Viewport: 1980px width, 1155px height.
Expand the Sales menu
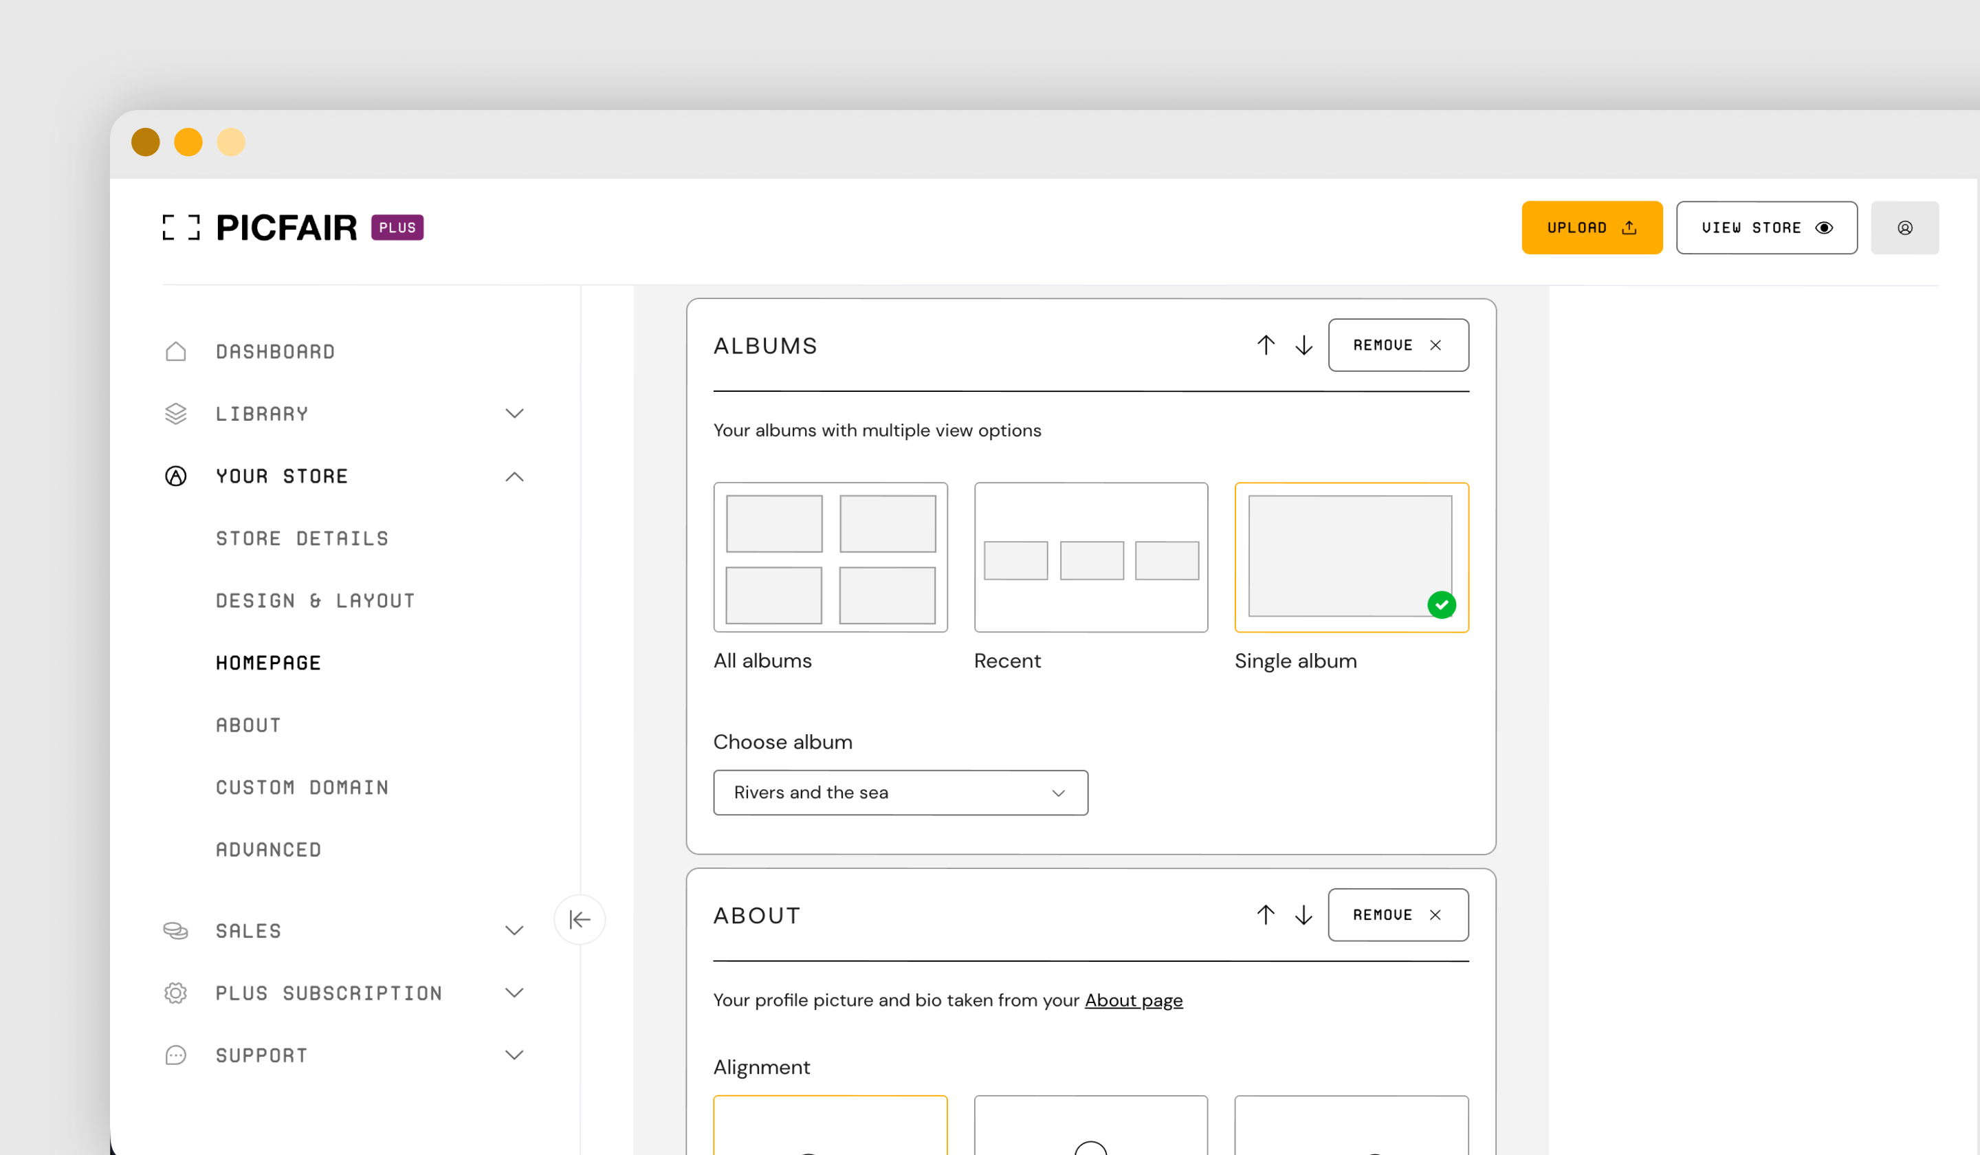[x=515, y=930]
